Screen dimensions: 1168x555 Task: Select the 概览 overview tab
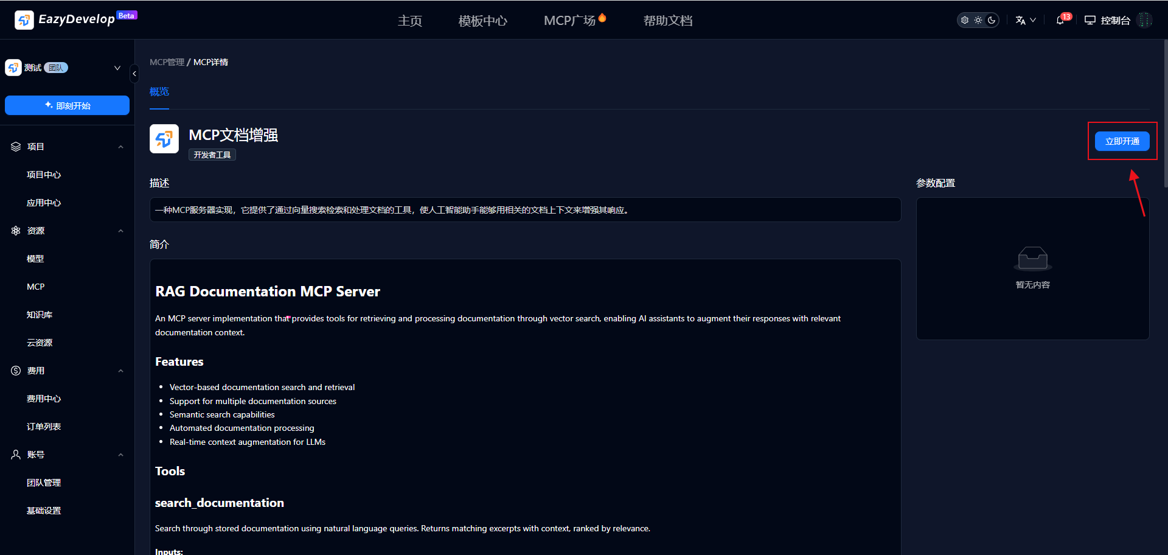point(159,91)
